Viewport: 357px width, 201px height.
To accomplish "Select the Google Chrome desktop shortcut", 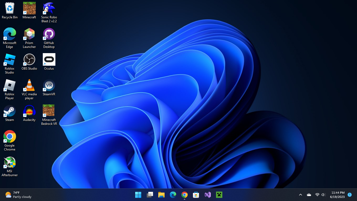I will (x=10, y=141).
